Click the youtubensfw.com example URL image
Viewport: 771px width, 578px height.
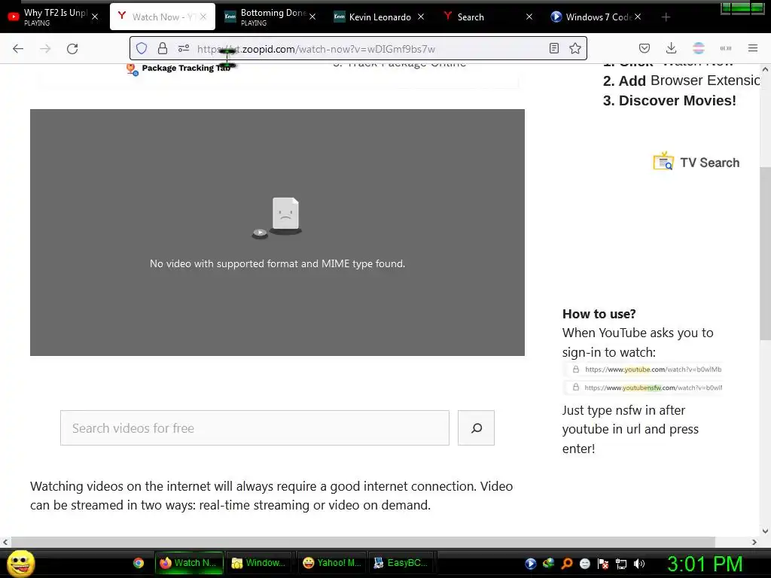pos(643,388)
